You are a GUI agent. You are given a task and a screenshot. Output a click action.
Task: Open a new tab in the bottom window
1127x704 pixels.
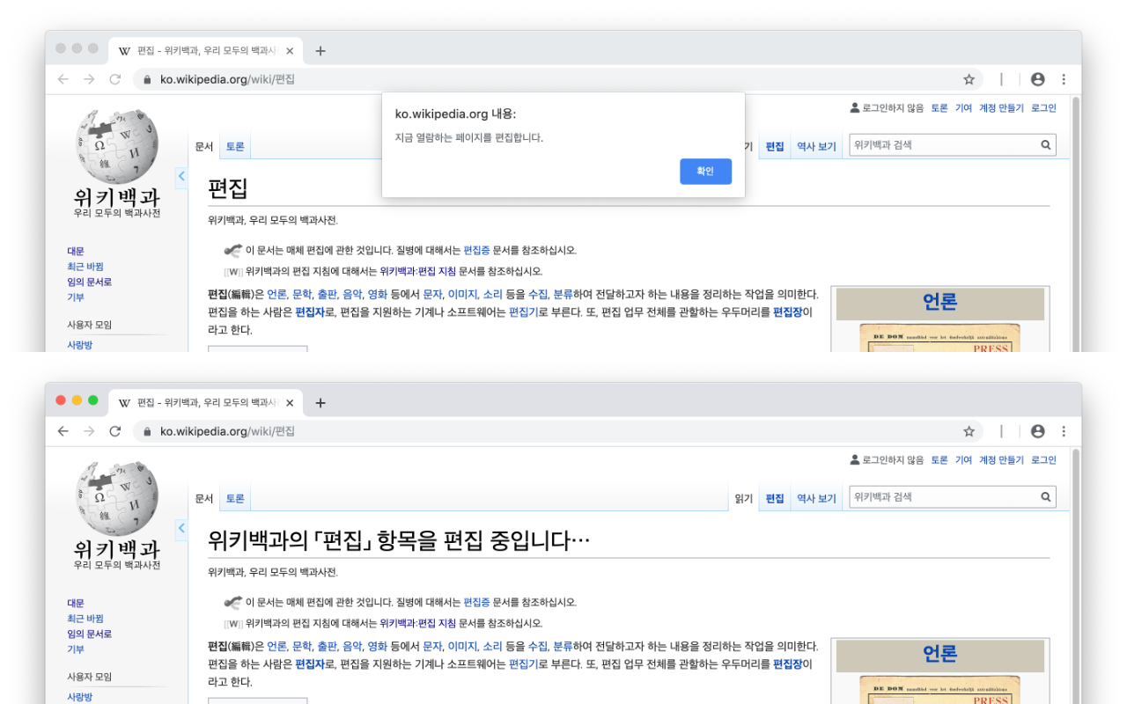(x=320, y=403)
